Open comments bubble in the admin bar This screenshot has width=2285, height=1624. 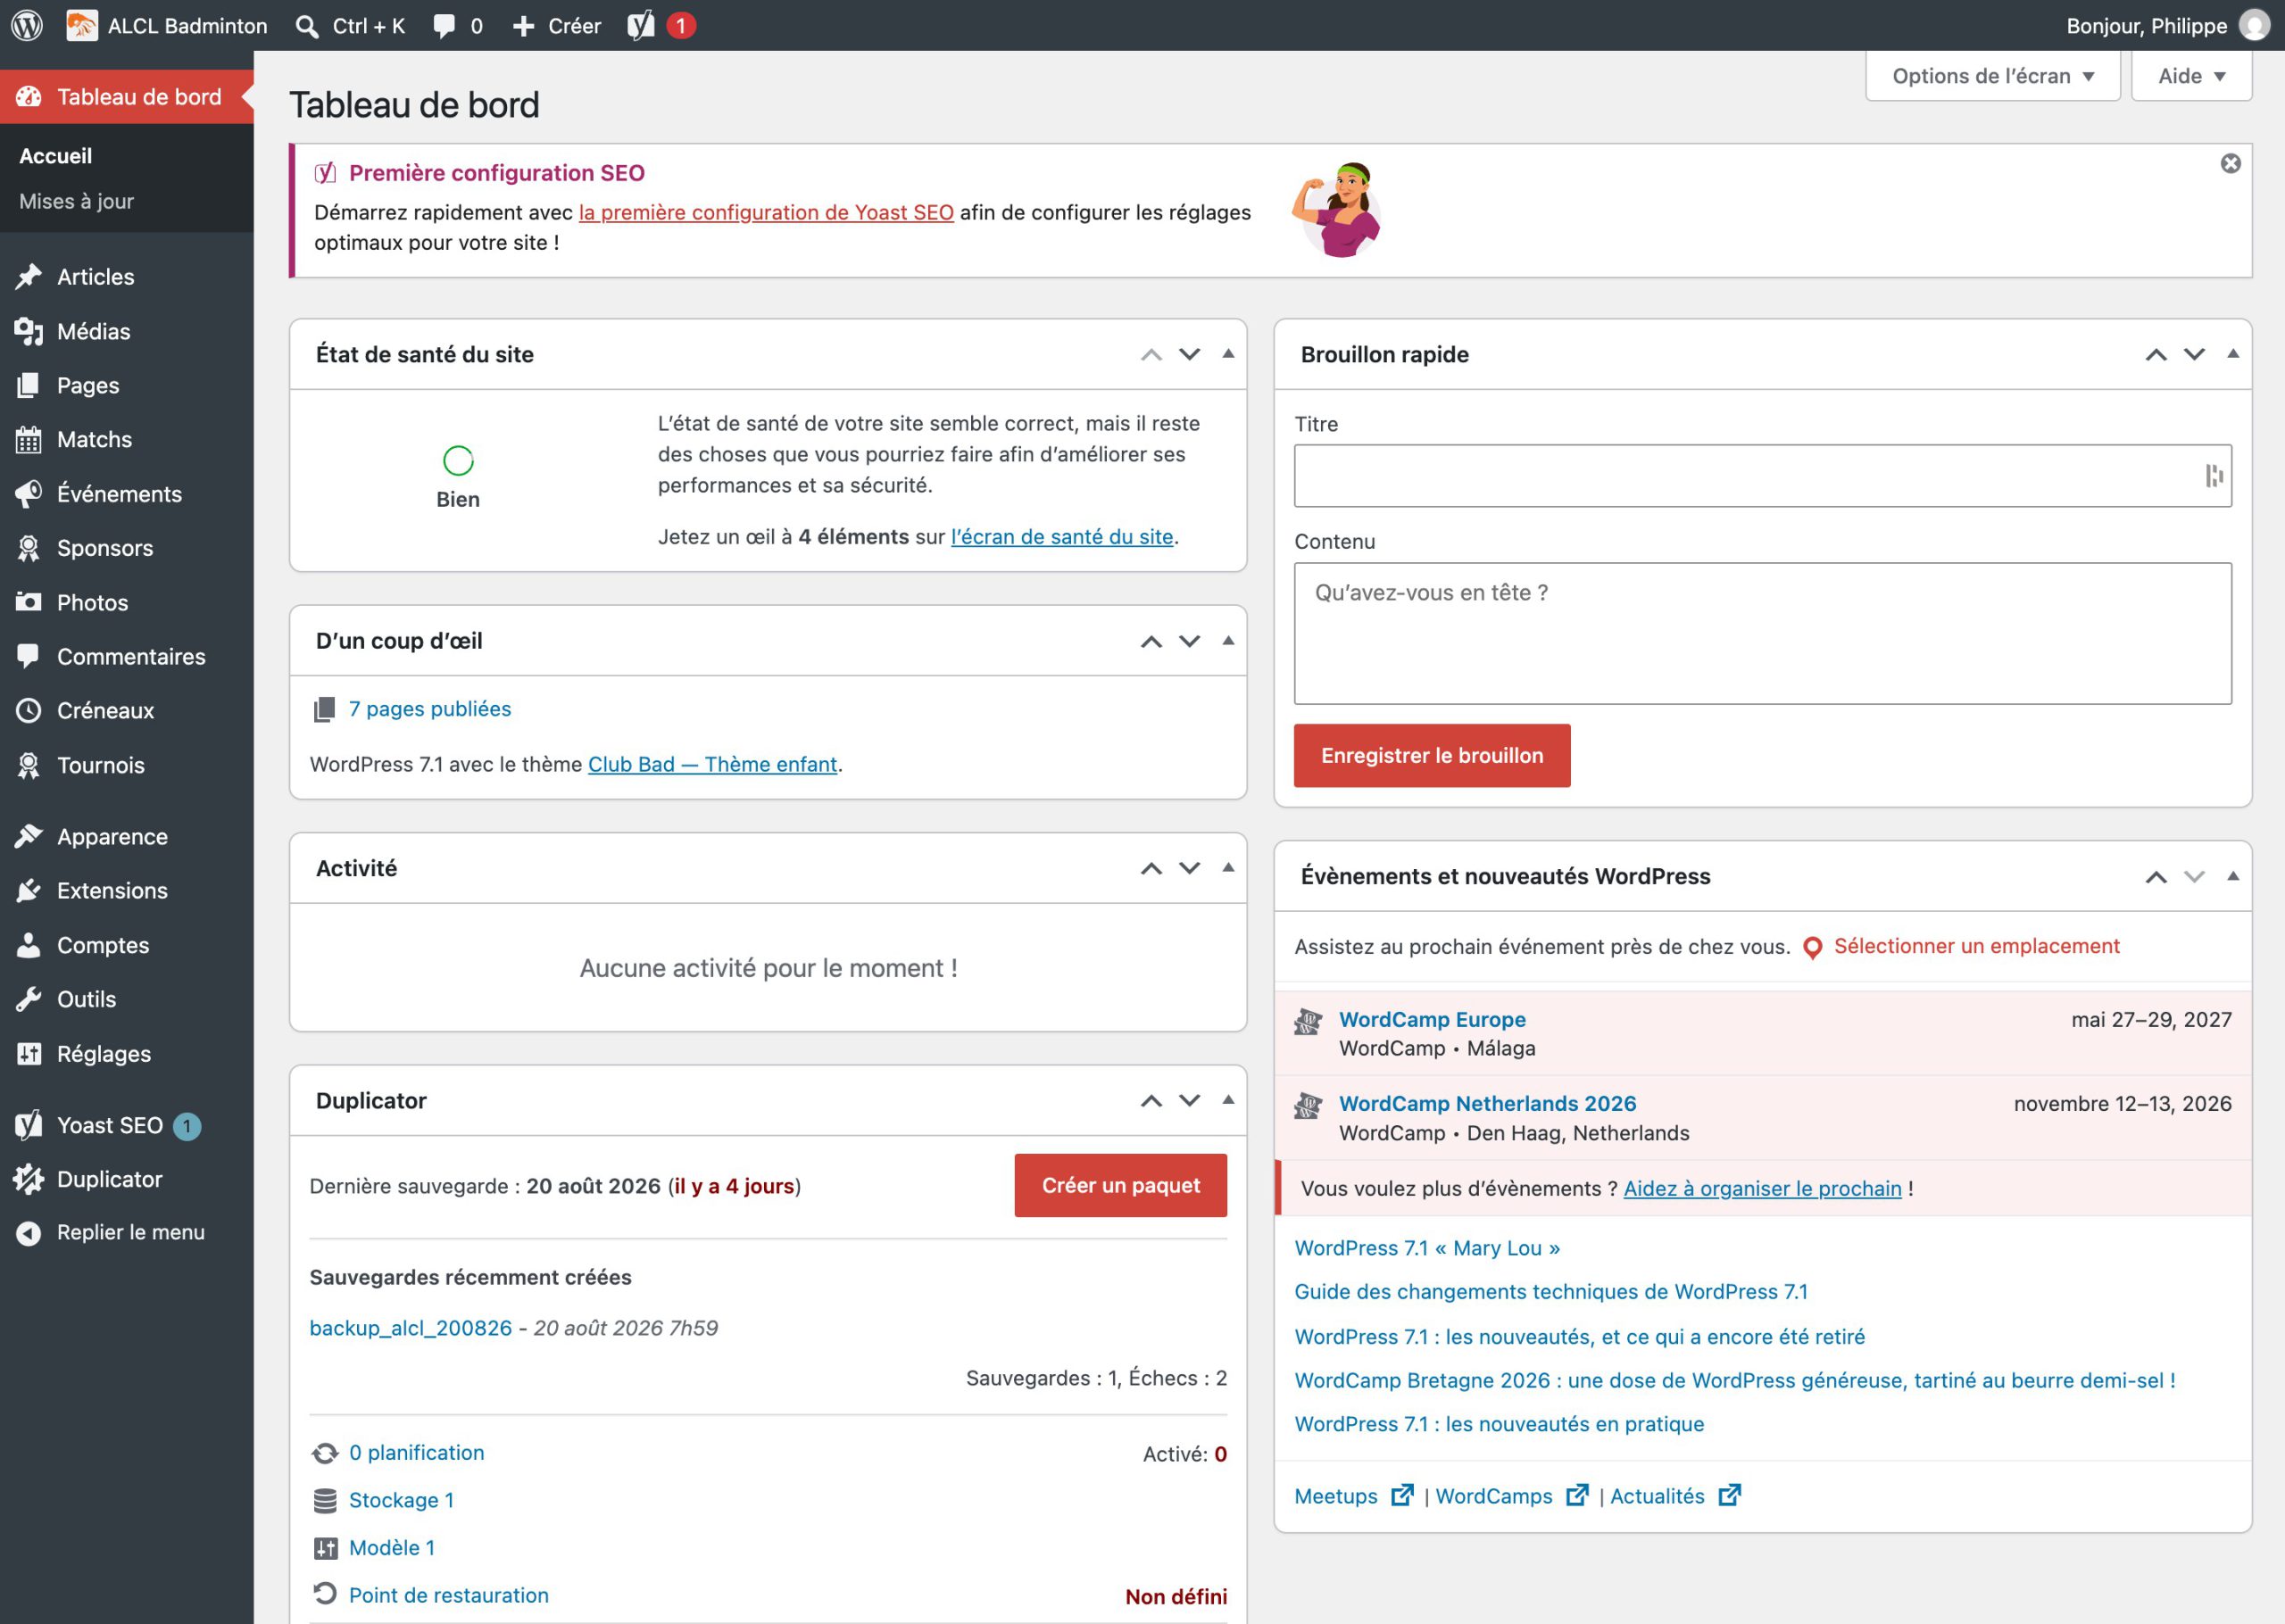[x=445, y=26]
